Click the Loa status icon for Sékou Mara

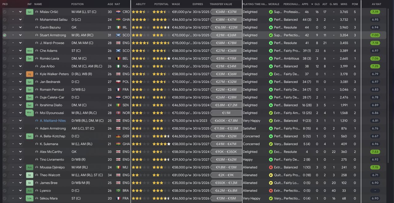[29, 198]
